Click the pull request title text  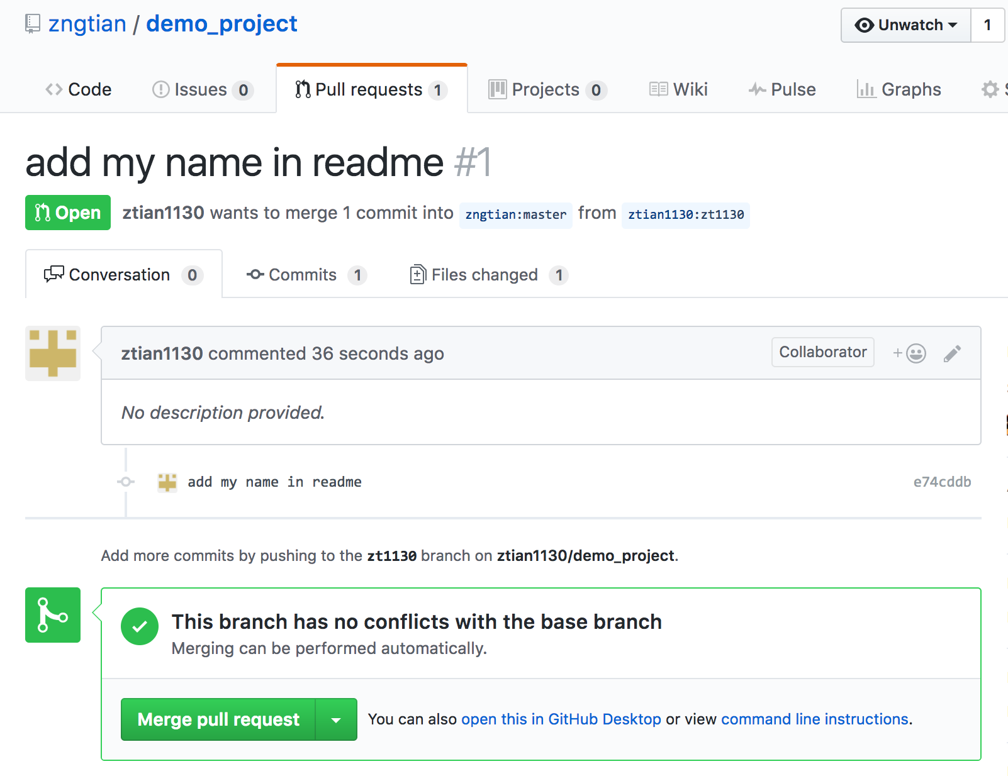(234, 162)
